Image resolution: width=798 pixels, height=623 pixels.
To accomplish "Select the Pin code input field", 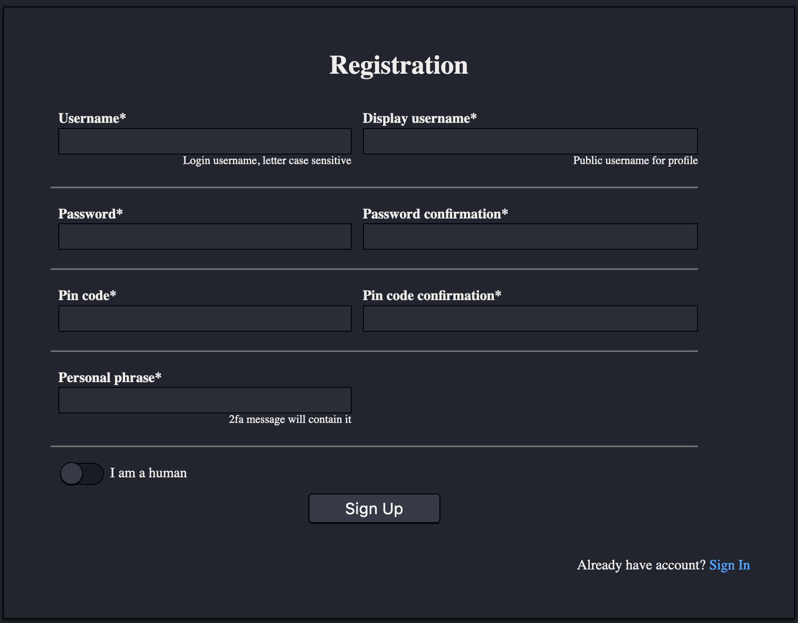I will pyautogui.click(x=205, y=319).
